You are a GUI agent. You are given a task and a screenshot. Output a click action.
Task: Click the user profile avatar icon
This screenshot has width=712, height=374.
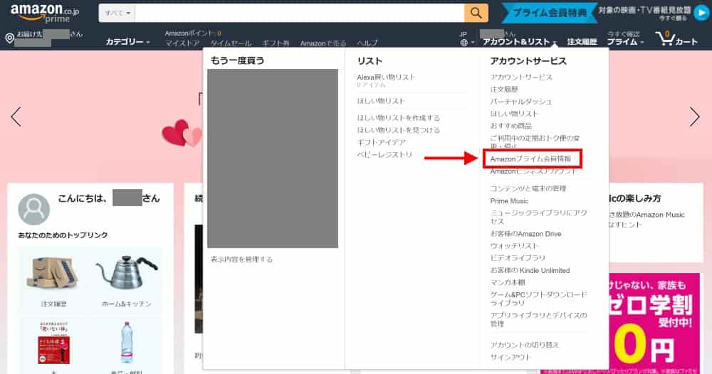[x=34, y=210]
